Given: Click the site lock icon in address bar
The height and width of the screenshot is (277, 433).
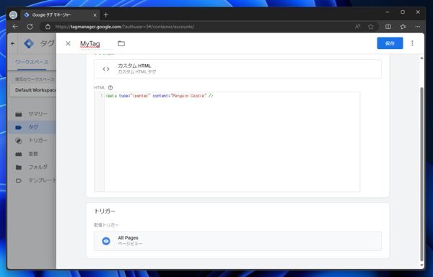Looking at the screenshot, I should click(x=48, y=27).
